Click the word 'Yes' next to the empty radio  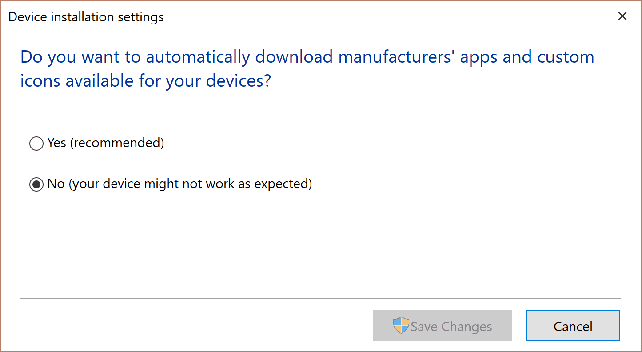pos(56,143)
